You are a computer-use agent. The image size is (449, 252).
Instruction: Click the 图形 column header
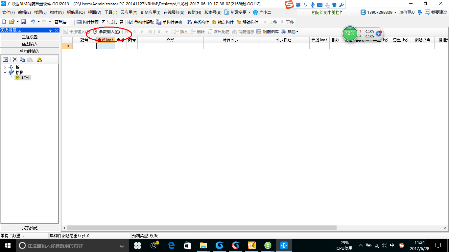point(170,40)
